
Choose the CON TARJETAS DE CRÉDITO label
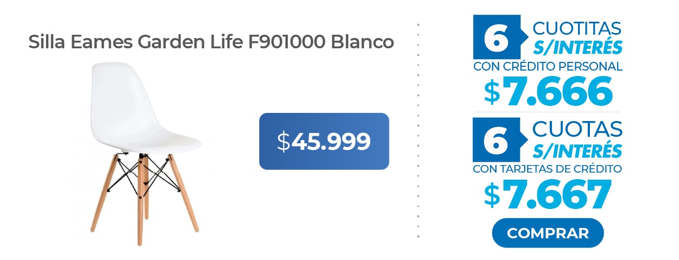tap(548, 169)
